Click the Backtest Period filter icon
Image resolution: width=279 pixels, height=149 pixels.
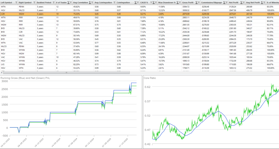point(53,2)
